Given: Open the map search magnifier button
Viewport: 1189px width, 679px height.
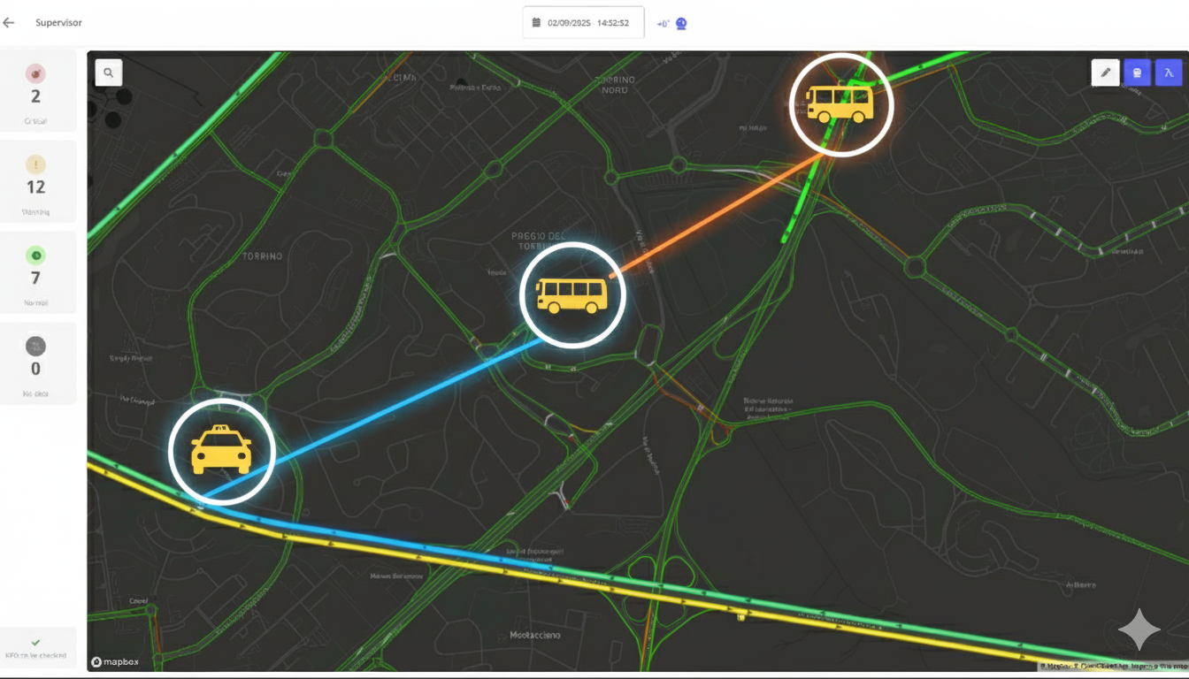Looking at the screenshot, I should (109, 72).
